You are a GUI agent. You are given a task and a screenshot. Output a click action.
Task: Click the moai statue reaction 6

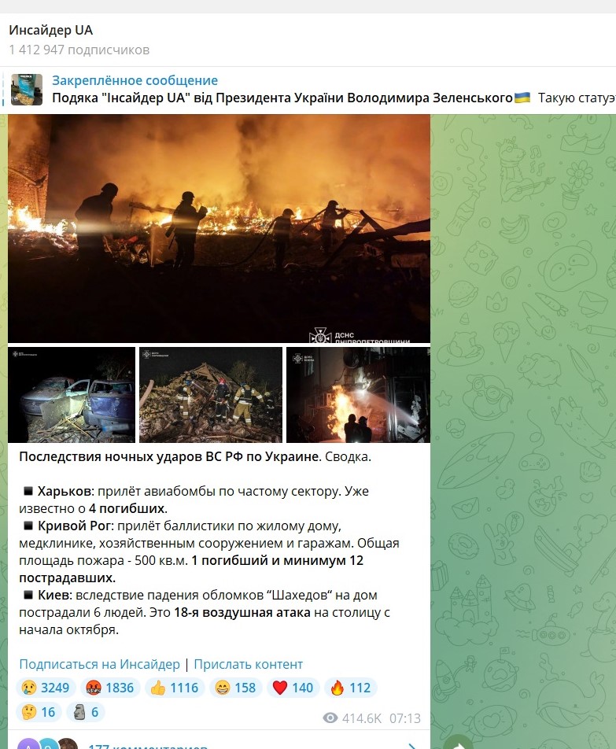(x=86, y=712)
